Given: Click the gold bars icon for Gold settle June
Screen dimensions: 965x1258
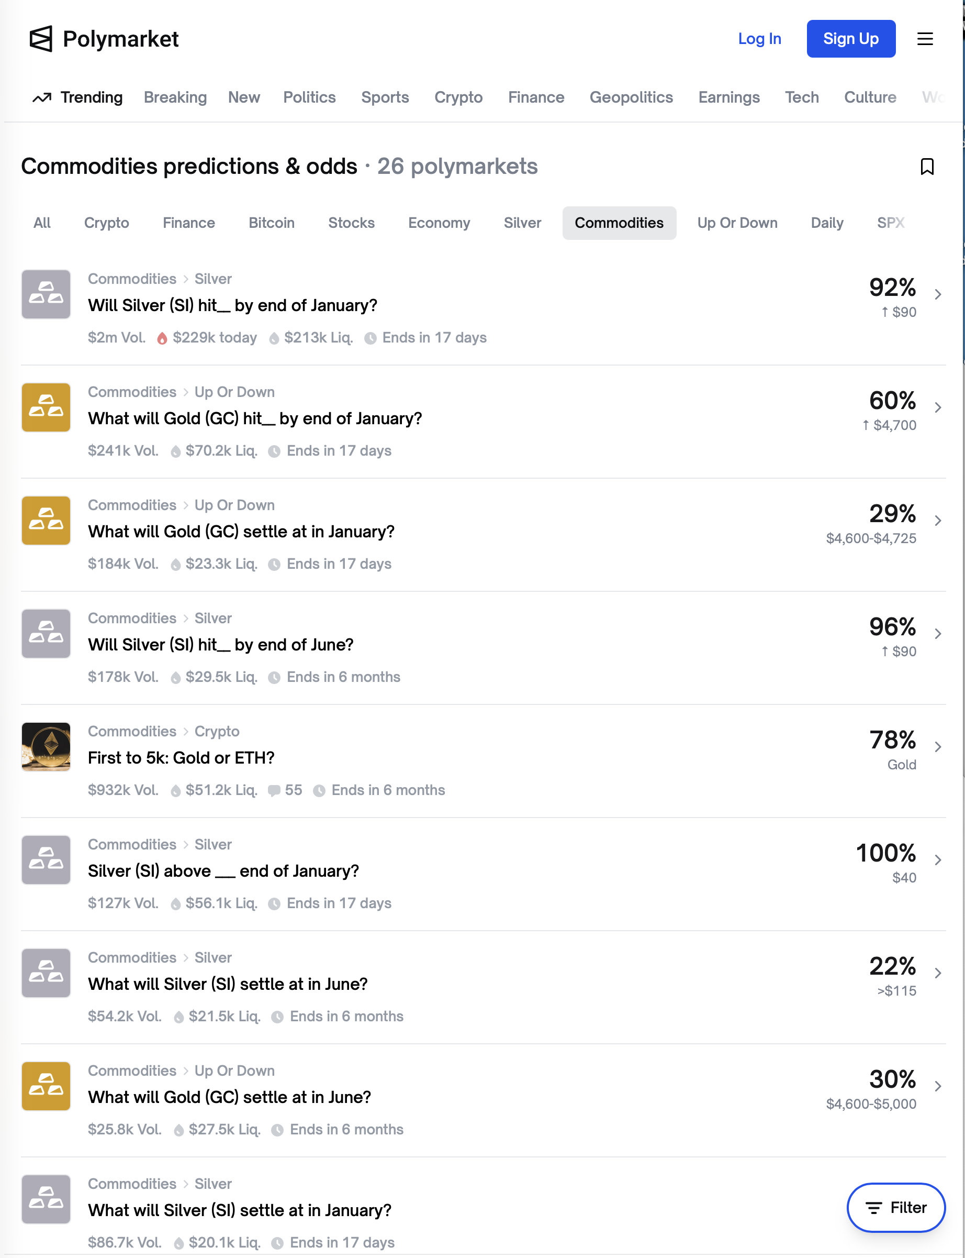Looking at the screenshot, I should [46, 1086].
